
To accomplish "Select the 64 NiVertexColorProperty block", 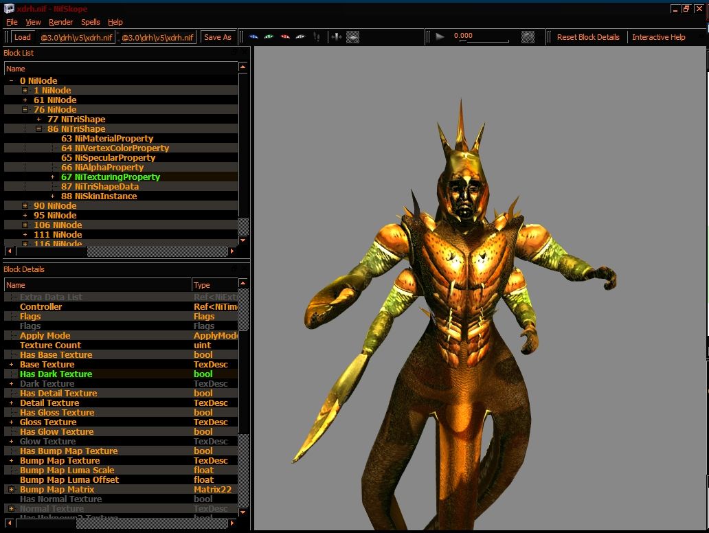I will [x=115, y=148].
